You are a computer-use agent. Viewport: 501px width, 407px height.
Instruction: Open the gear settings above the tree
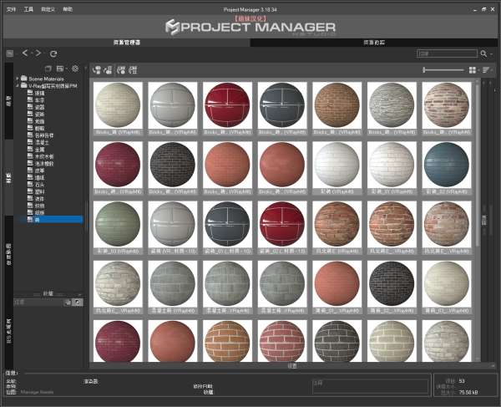75,69
